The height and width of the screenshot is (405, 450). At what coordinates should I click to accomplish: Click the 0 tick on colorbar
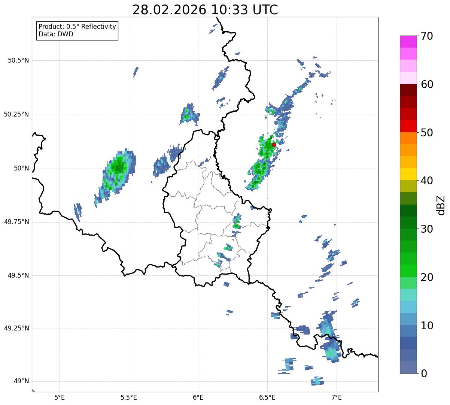coord(424,374)
